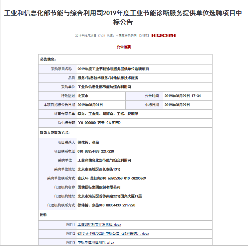This screenshot has width=248, height=246.
Task: Click the 公告概要 red heading
Action: pos(124,47)
